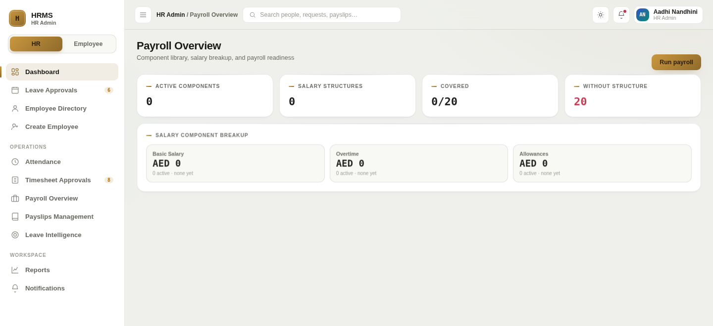This screenshot has width=713, height=326.
Task: Click the Timesheet Approvals sheet icon
Action: (x=15, y=180)
